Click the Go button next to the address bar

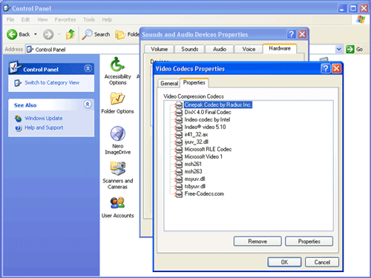(354, 50)
